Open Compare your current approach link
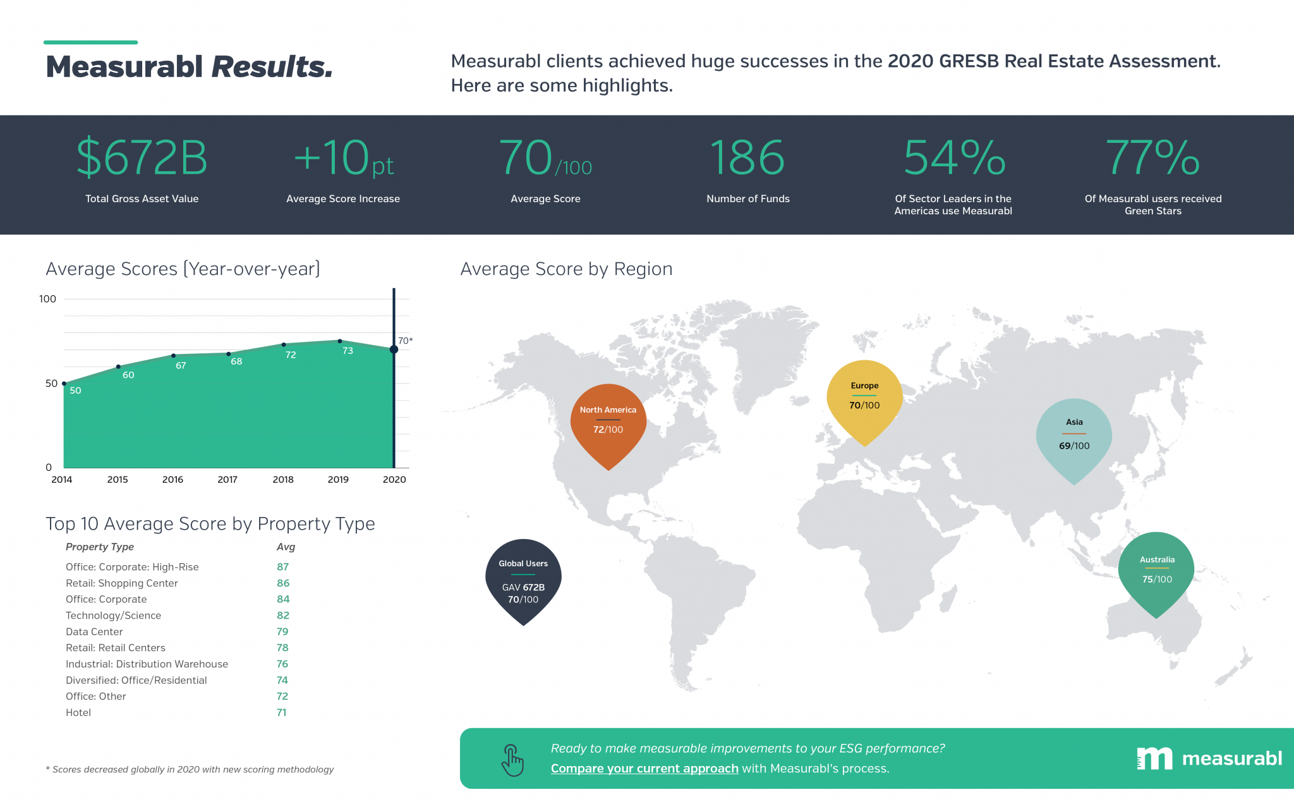This screenshot has height=809, width=1294. click(644, 769)
